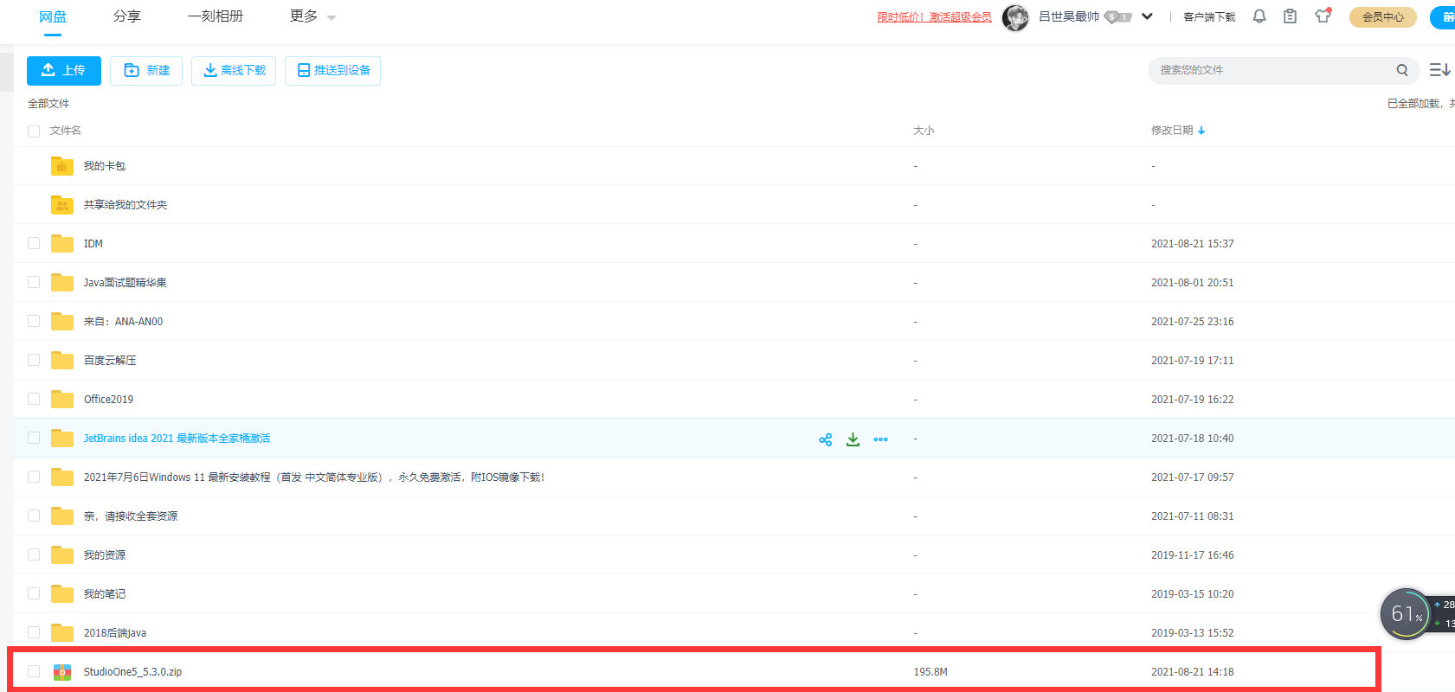Screen dimensions: 1455x692
Task: Click the 新建 new folder button
Action: [146, 71]
